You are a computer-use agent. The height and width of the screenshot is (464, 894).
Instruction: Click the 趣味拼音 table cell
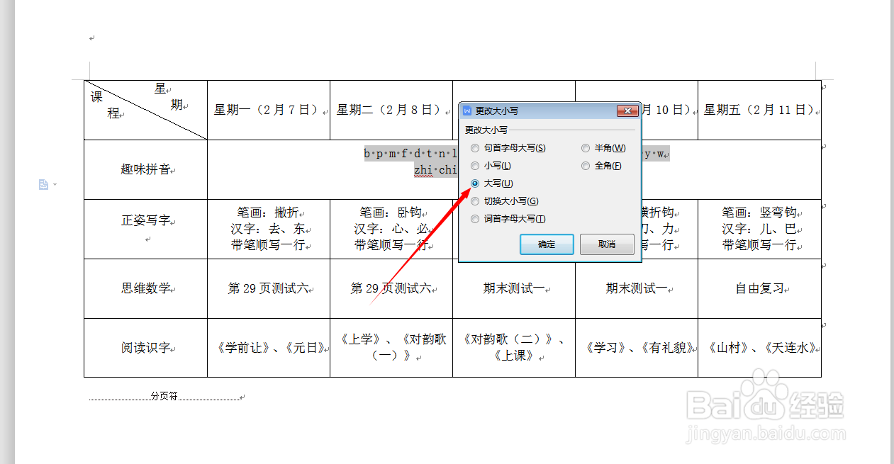pyautogui.click(x=145, y=169)
